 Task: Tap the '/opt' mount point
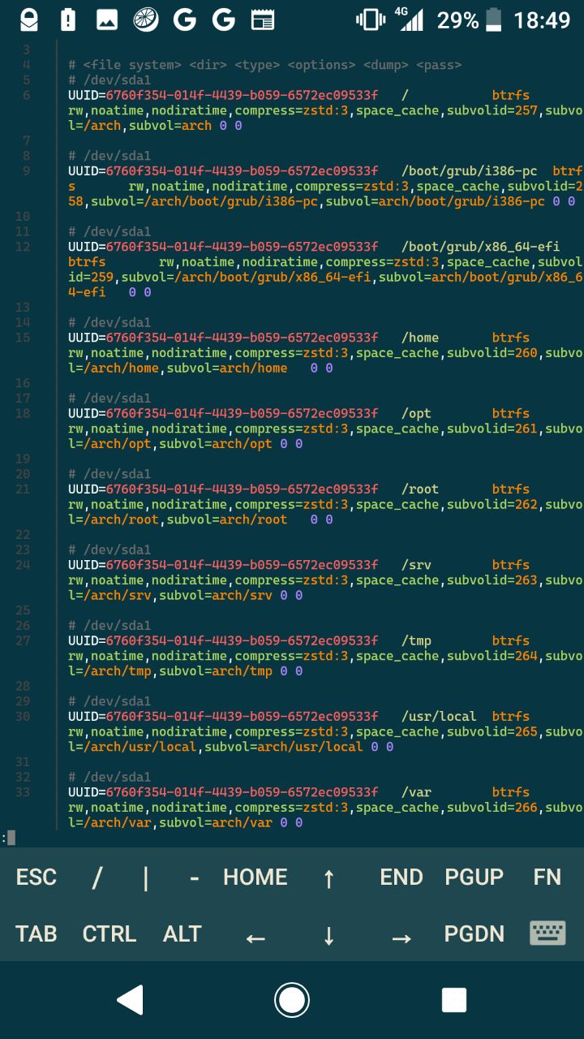coord(417,413)
